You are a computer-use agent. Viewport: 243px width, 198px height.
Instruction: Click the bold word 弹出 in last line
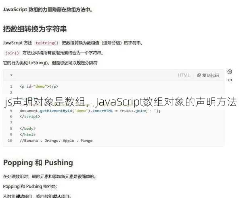point(20,196)
